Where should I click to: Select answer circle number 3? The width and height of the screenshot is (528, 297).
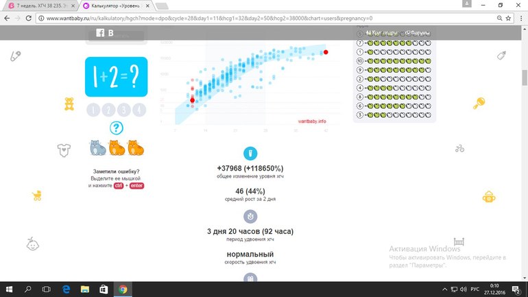pyautogui.click(x=124, y=110)
